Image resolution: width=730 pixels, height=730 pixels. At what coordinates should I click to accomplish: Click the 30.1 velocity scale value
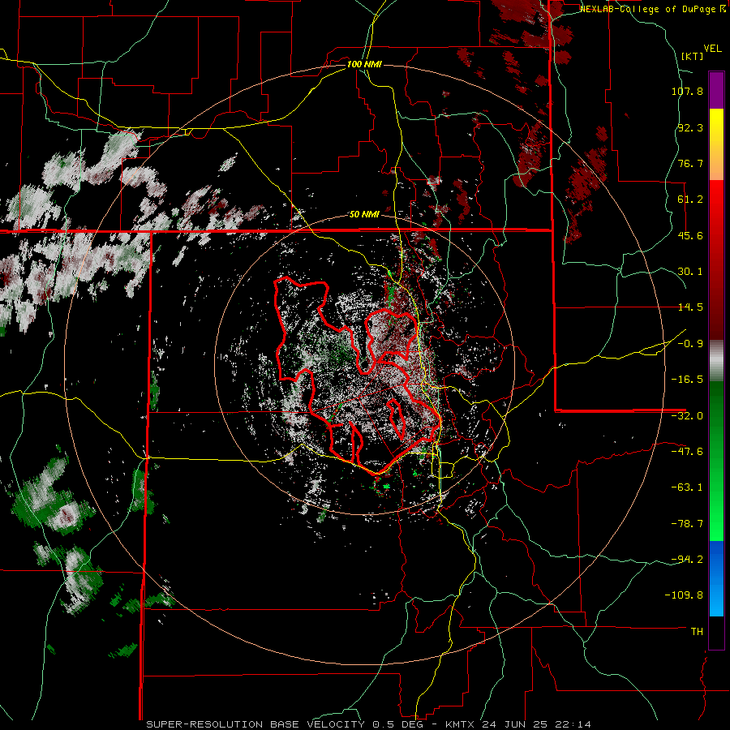point(690,272)
